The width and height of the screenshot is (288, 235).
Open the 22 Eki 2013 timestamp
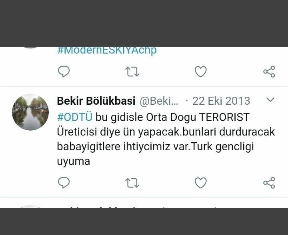[x=221, y=101]
